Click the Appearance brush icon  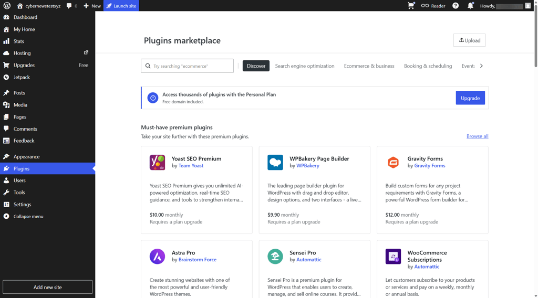(x=6, y=156)
